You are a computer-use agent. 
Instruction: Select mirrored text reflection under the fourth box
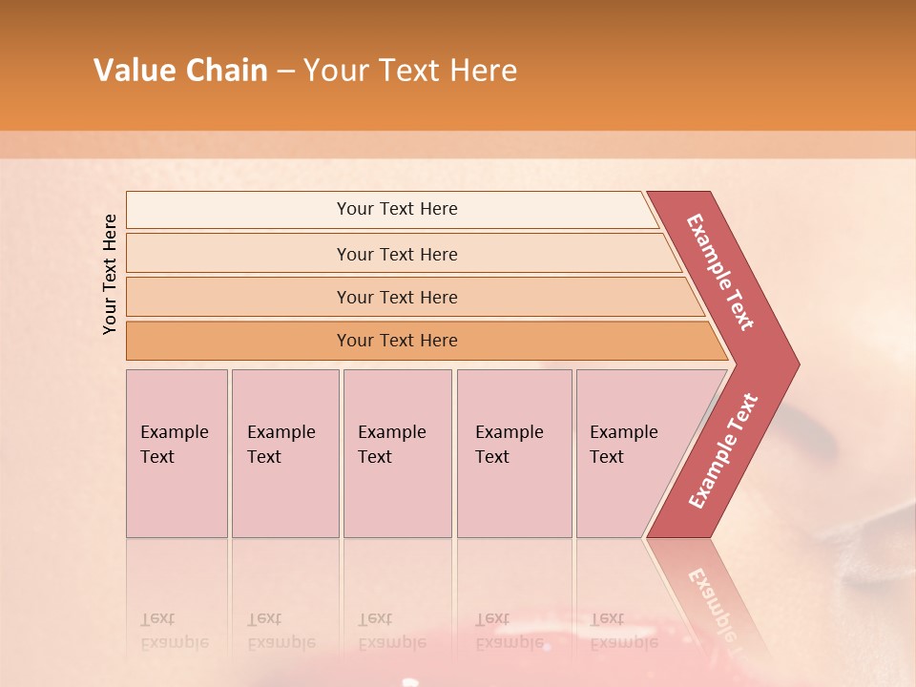pyautogui.click(x=508, y=631)
